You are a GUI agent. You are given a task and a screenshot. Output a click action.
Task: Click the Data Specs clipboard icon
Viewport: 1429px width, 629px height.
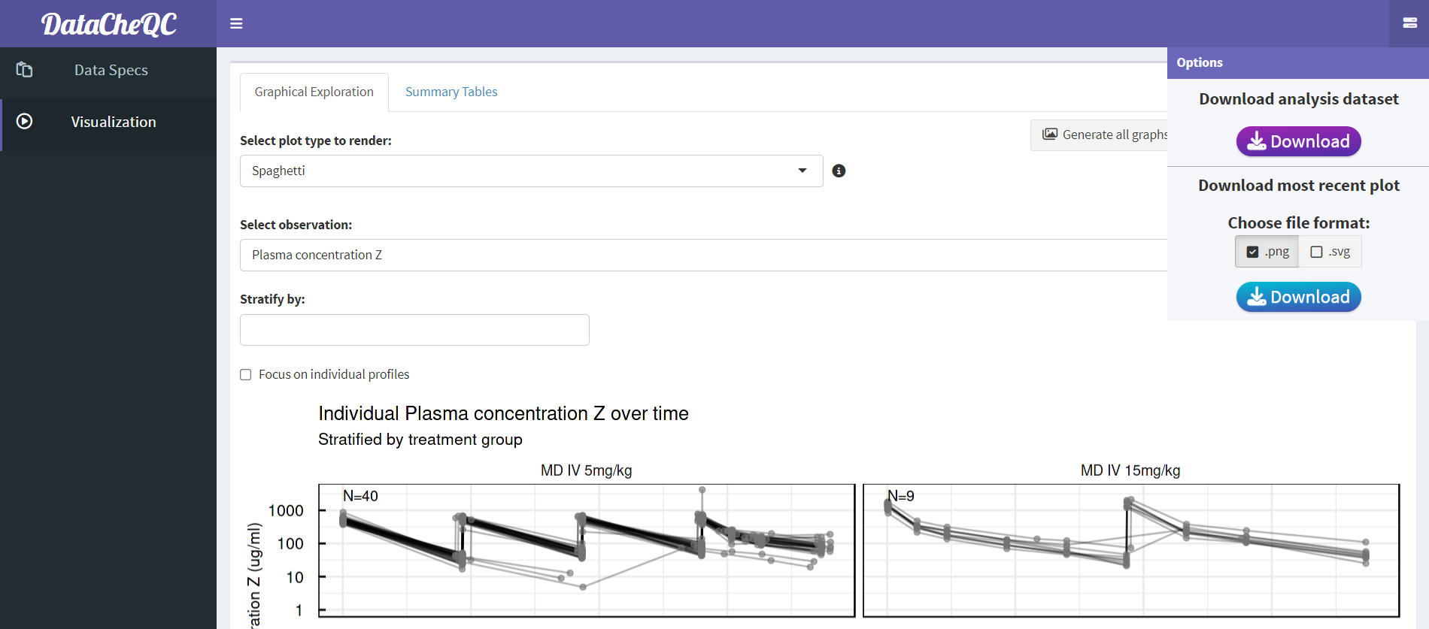[24, 70]
